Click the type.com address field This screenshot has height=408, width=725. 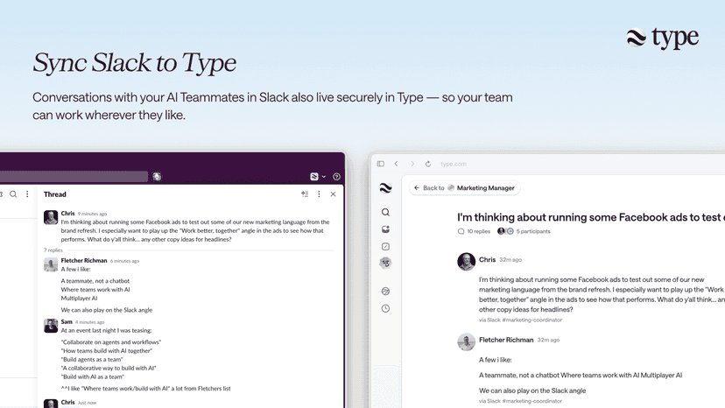pos(454,164)
